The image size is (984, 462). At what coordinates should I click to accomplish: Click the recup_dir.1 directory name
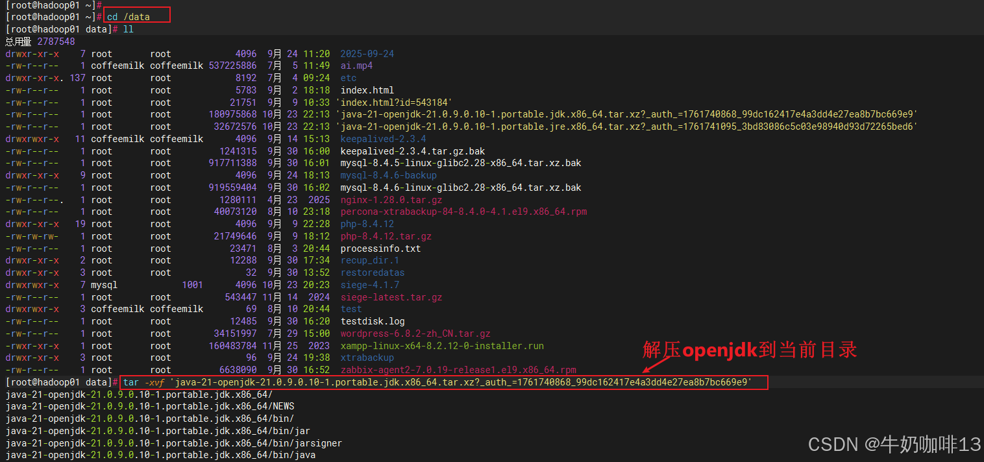[370, 260]
